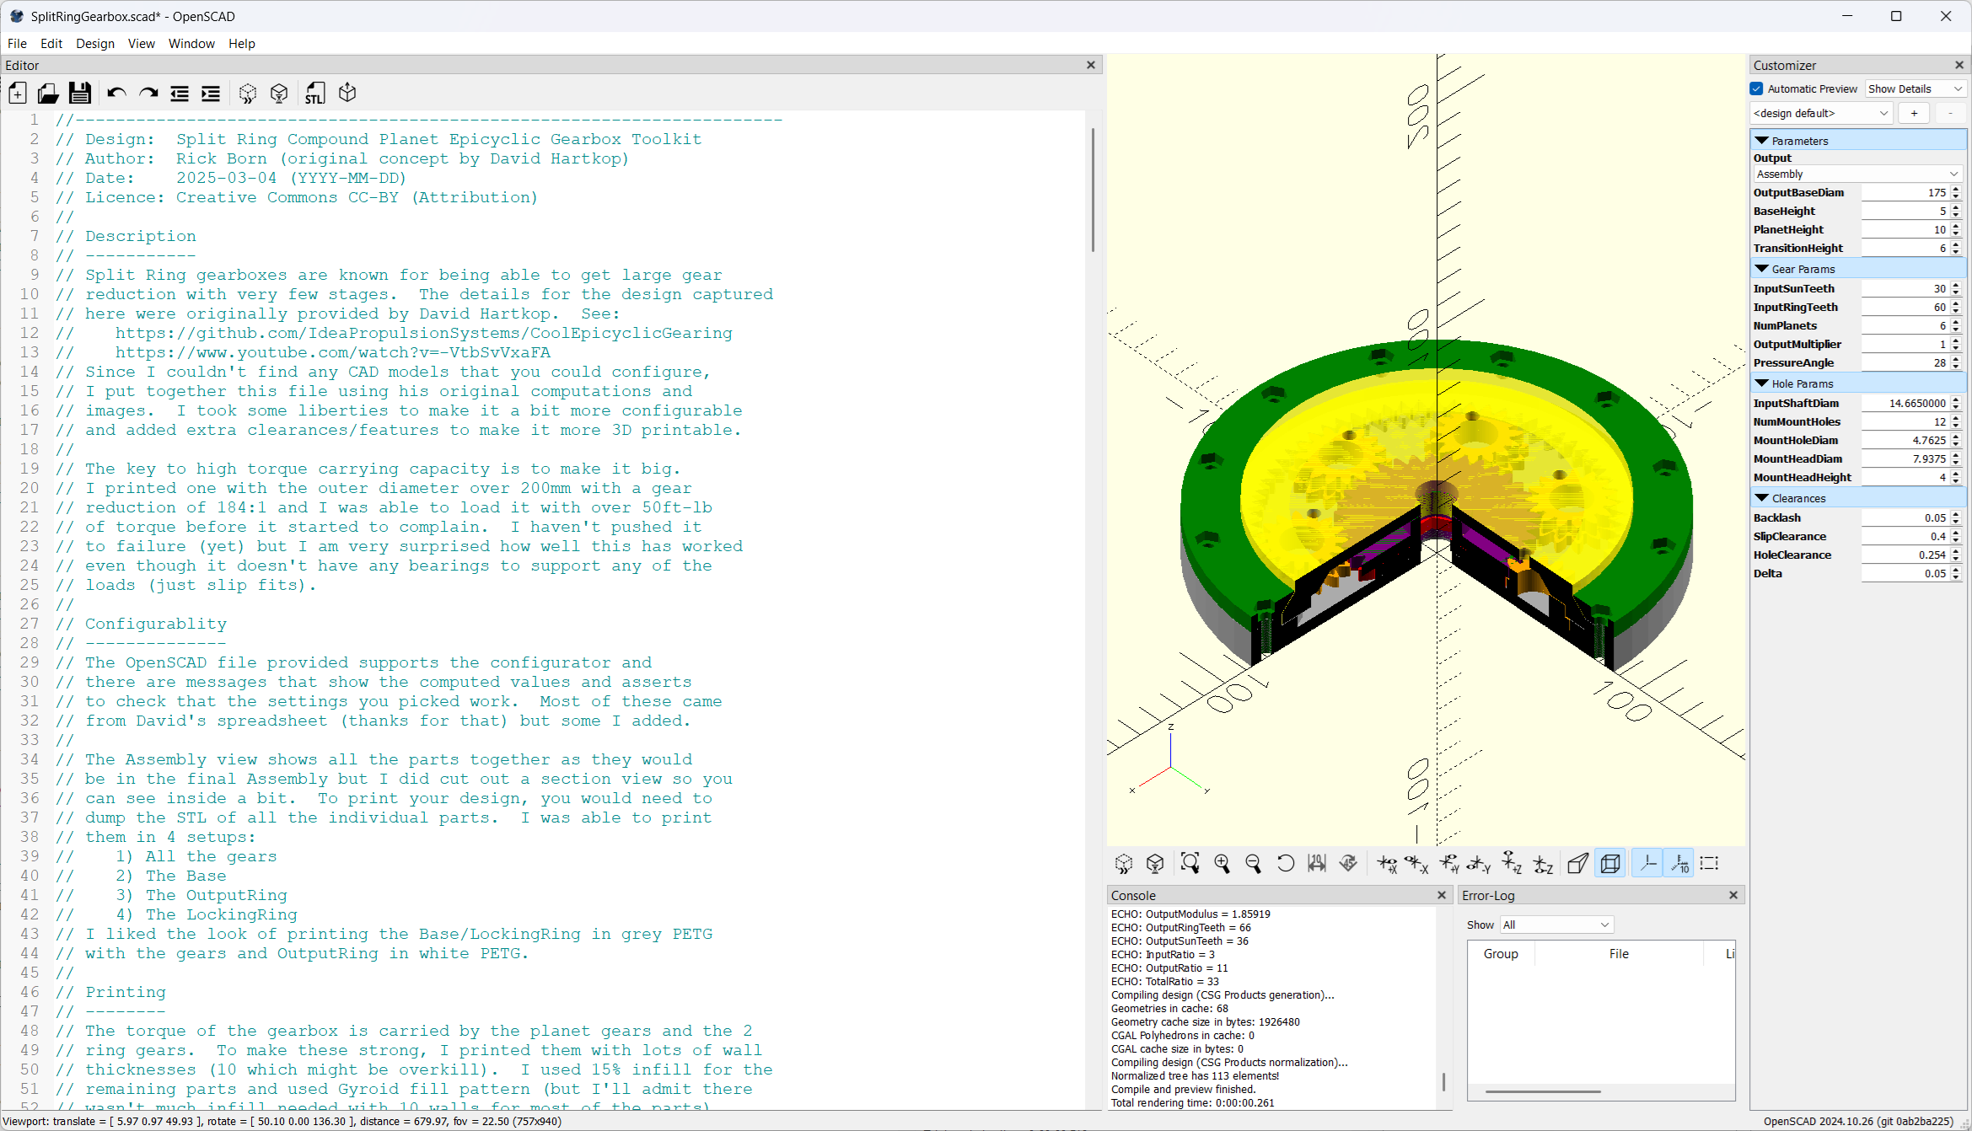Click View All in viewport toolbar
The image size is (1972, 1131).
click(1190, 863)
